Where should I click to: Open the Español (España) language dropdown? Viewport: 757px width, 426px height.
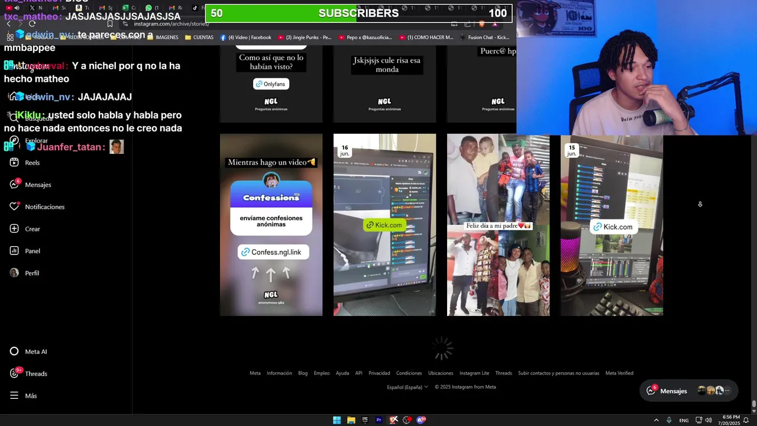coord(407,387)
